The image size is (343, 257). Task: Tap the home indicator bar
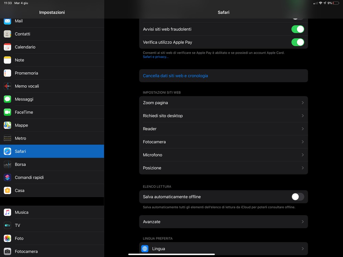pos(171,254)
